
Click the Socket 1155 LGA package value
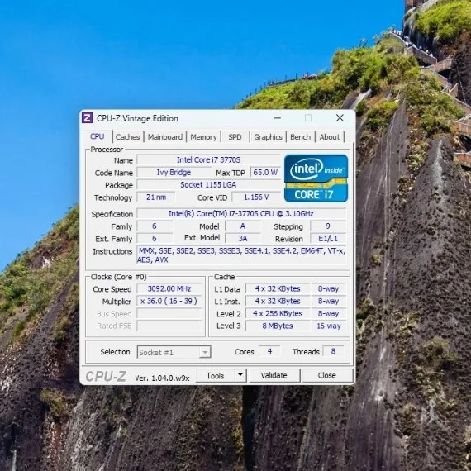pos(209,185)
